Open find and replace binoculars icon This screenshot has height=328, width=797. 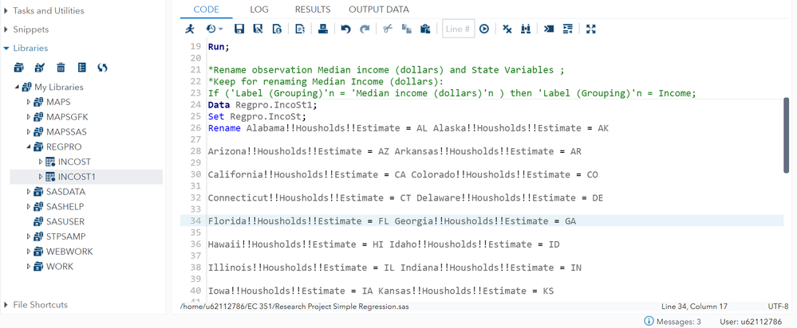click(526, 29)
